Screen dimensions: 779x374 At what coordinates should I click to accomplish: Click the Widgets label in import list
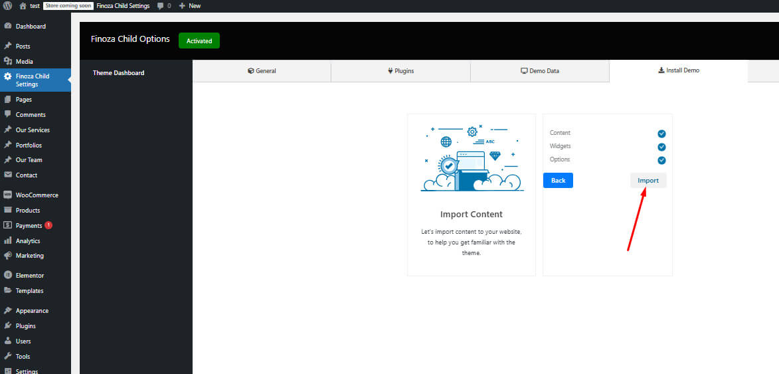tap(560, 146)
